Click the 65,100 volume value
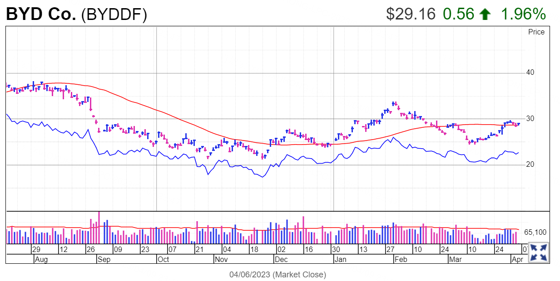 535,232
